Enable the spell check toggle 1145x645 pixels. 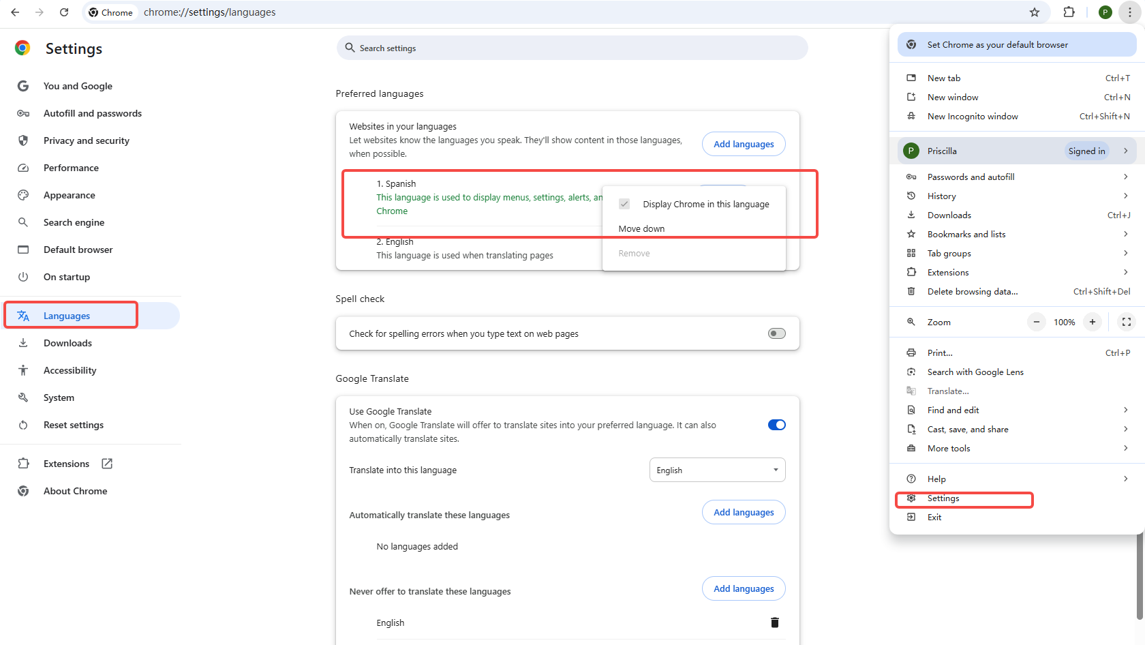(776, 333)
